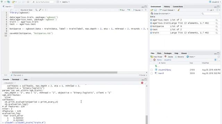Open the Addins menu
This screenshot has height=124, width=222.
pos(66,2)
